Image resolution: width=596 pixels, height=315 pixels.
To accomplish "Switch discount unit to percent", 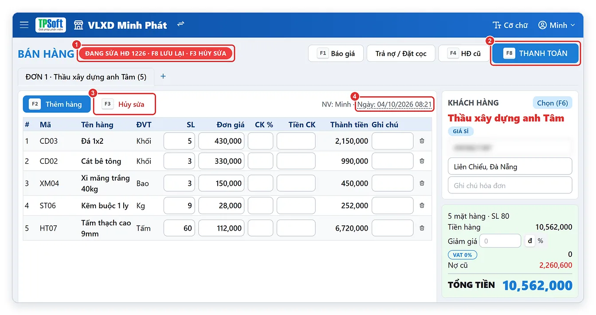I will (540, 241).
